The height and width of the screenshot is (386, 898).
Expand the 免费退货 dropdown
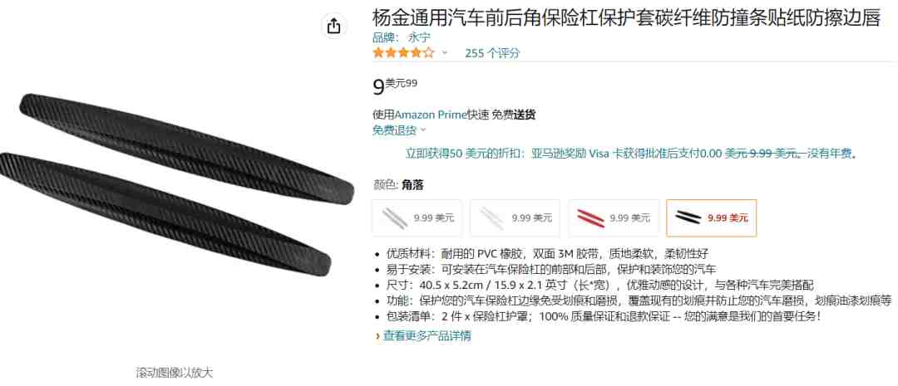(x=399, y=129)
